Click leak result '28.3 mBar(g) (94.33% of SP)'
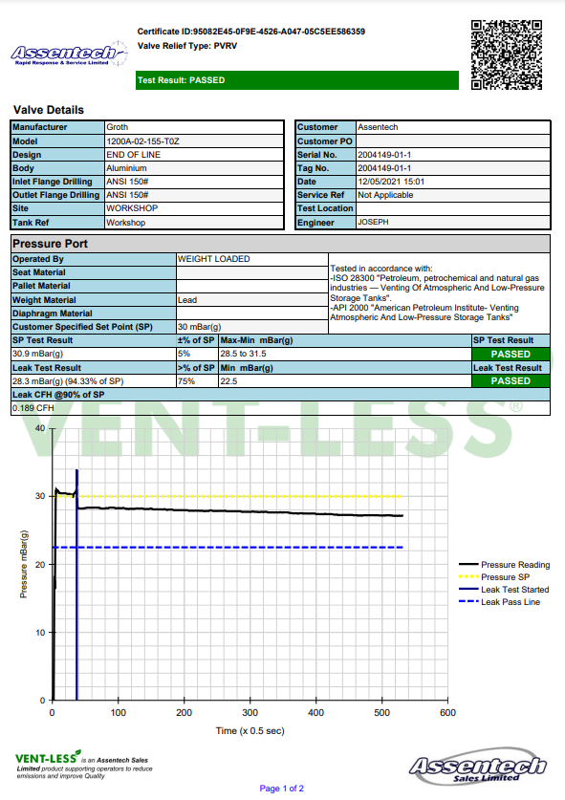The width and height of the screenshot is (565, 800). [68, 381]
